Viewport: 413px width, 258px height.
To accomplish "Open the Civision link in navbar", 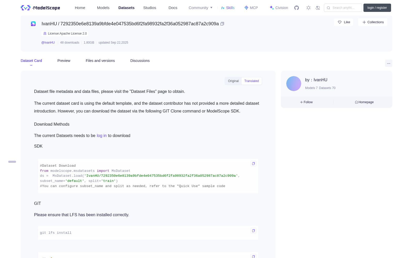I will click(x=279, y=8).
